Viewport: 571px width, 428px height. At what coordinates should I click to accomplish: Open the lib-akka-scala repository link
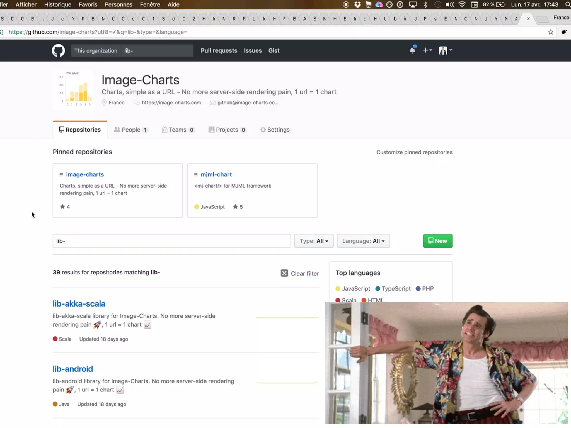(79, 304)
